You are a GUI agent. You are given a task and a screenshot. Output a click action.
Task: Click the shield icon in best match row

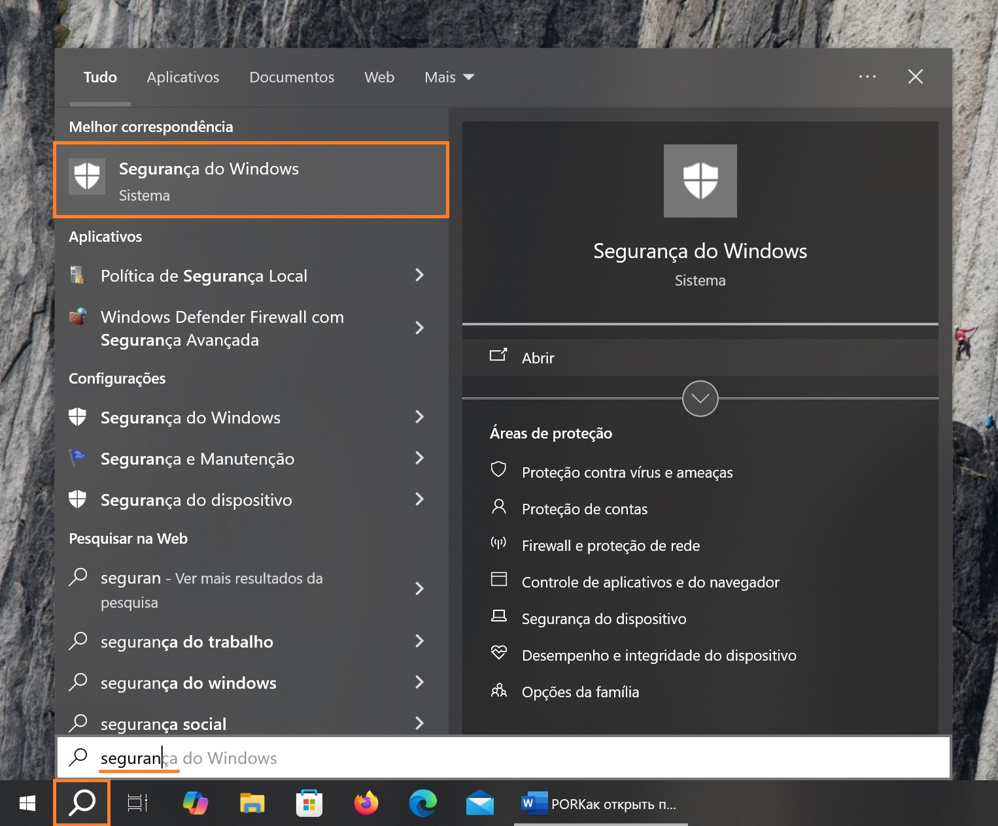[87, 176]
